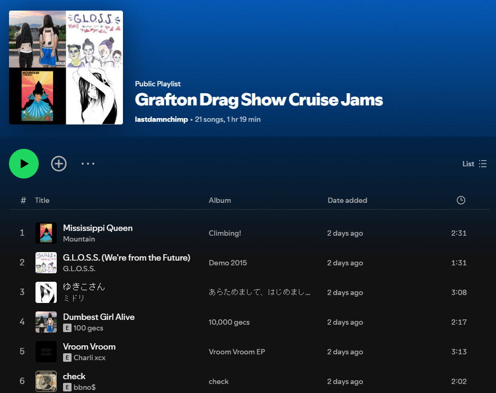Click explicit badge next to Charli xcx

(67, 358)
